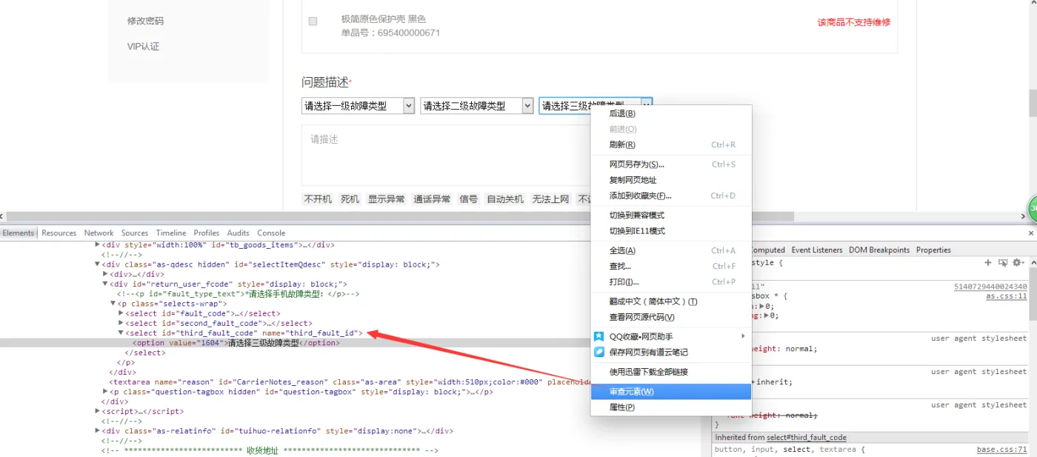Image resolution: width=1037 pixels, height=457 pixels.
Task: Open the as.css:11 source link
Action: 1007,296
